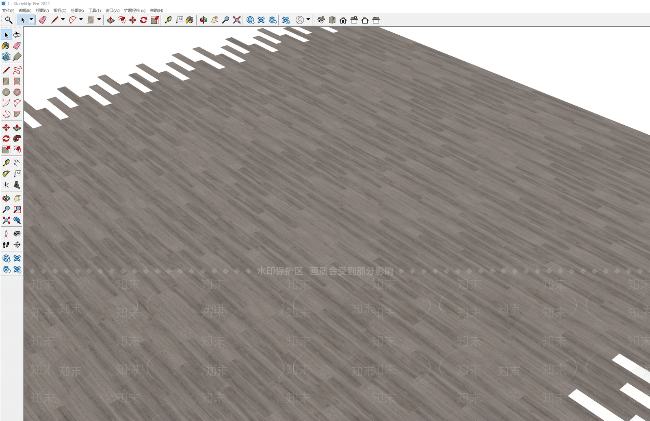
Task: Select the Lasso selection tool
Action: [17, 35]
